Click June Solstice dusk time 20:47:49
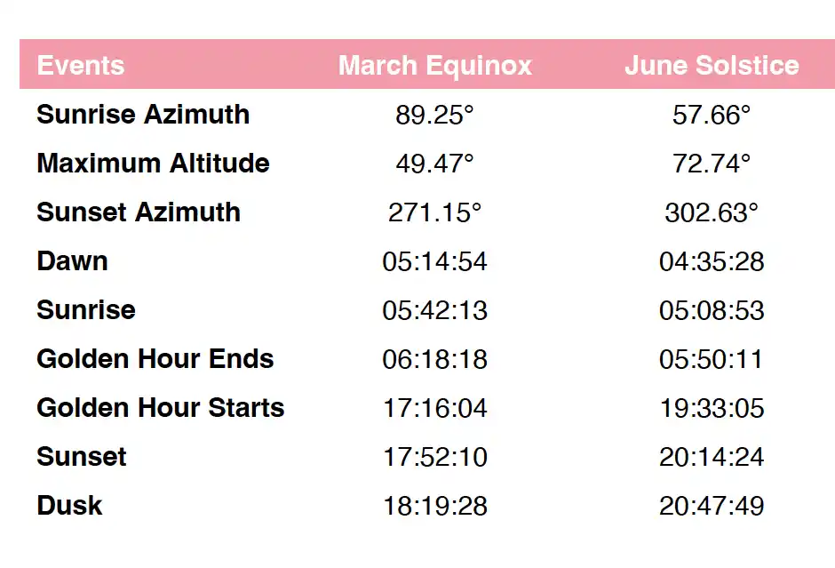The height and width of the screenshot is (568, 835). pyautogui.click(x=712, y=507)
